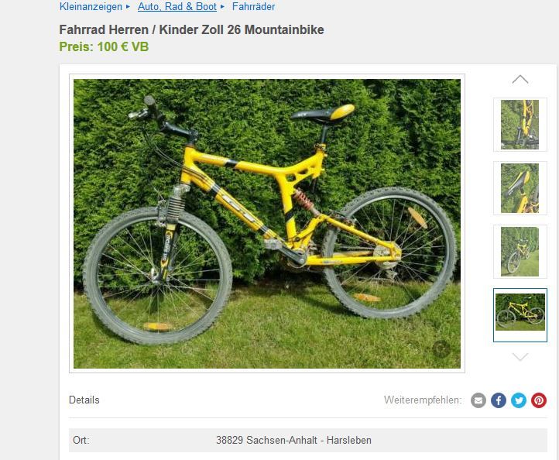Go to previous thumbnails with up chevron
This screenshot has width=559, height=460.
pos(520,79)
